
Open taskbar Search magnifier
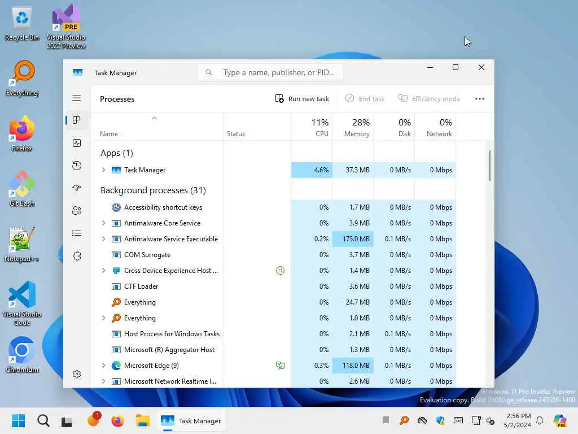(x=43, y=420)
